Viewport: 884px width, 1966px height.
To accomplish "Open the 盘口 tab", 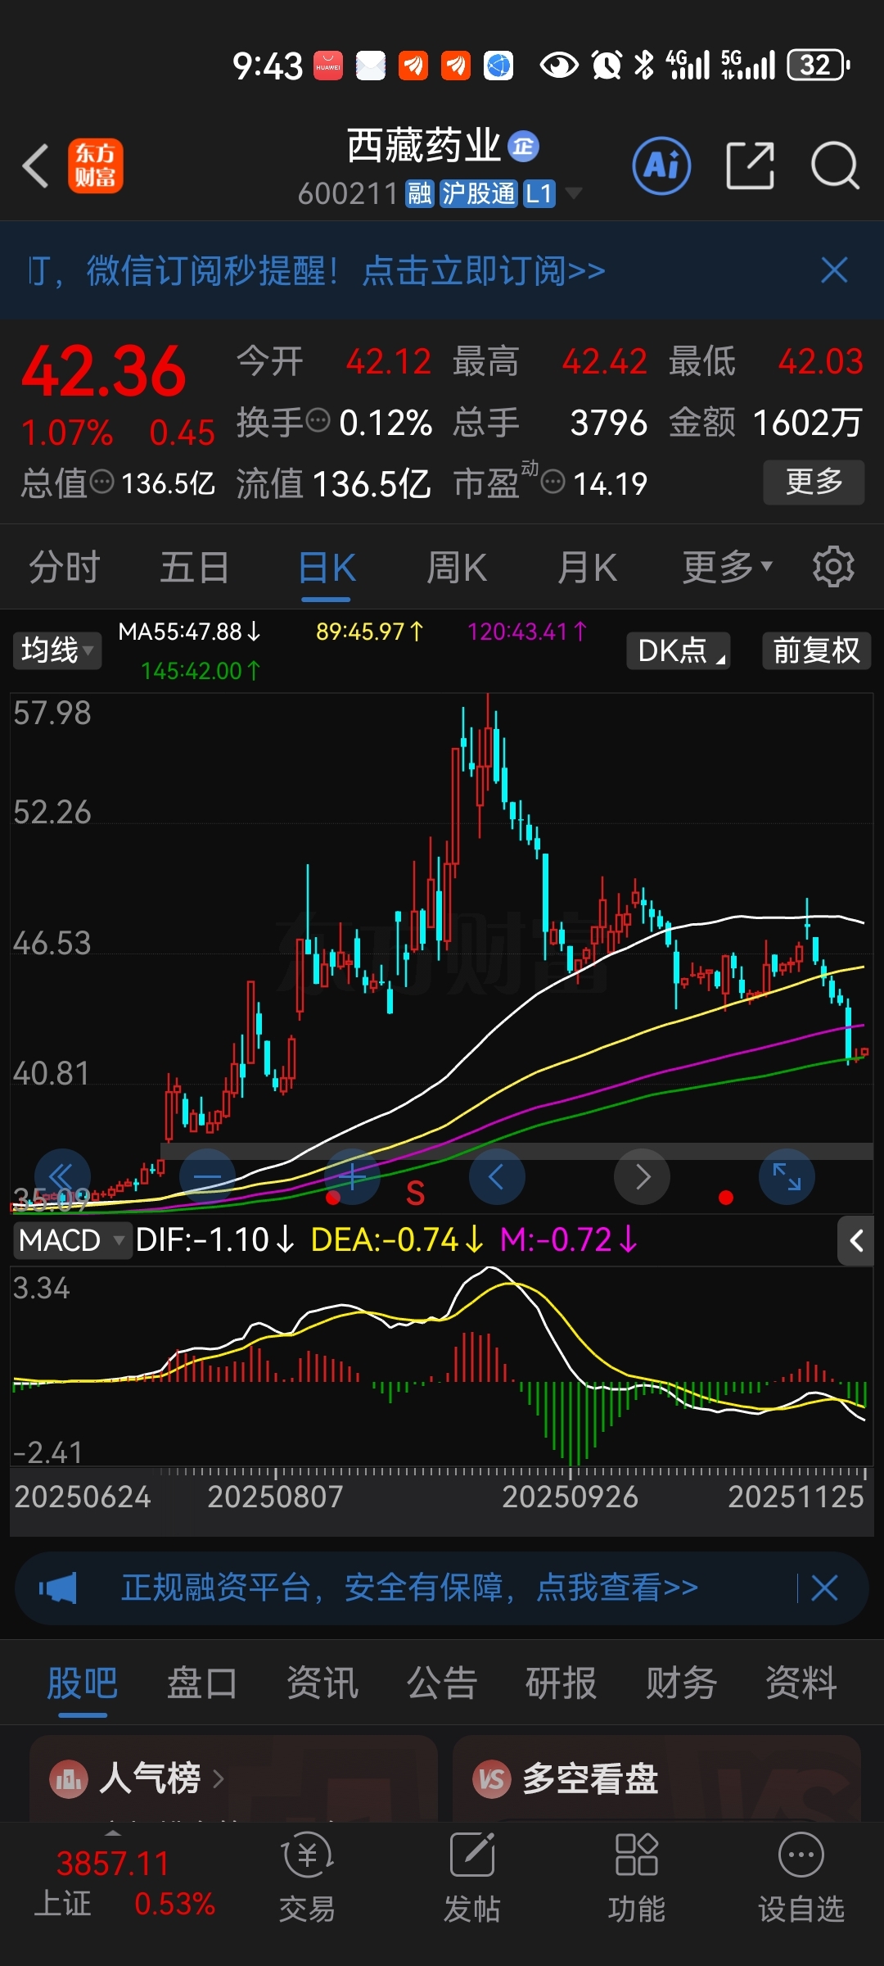I will click(201, 1684).
